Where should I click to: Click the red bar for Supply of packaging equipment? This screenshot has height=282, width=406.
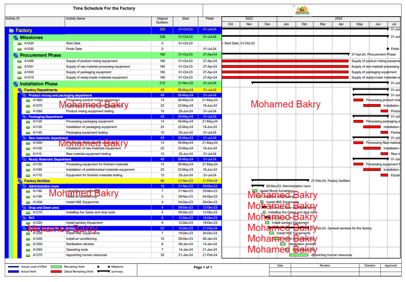[x=285, y=72]
